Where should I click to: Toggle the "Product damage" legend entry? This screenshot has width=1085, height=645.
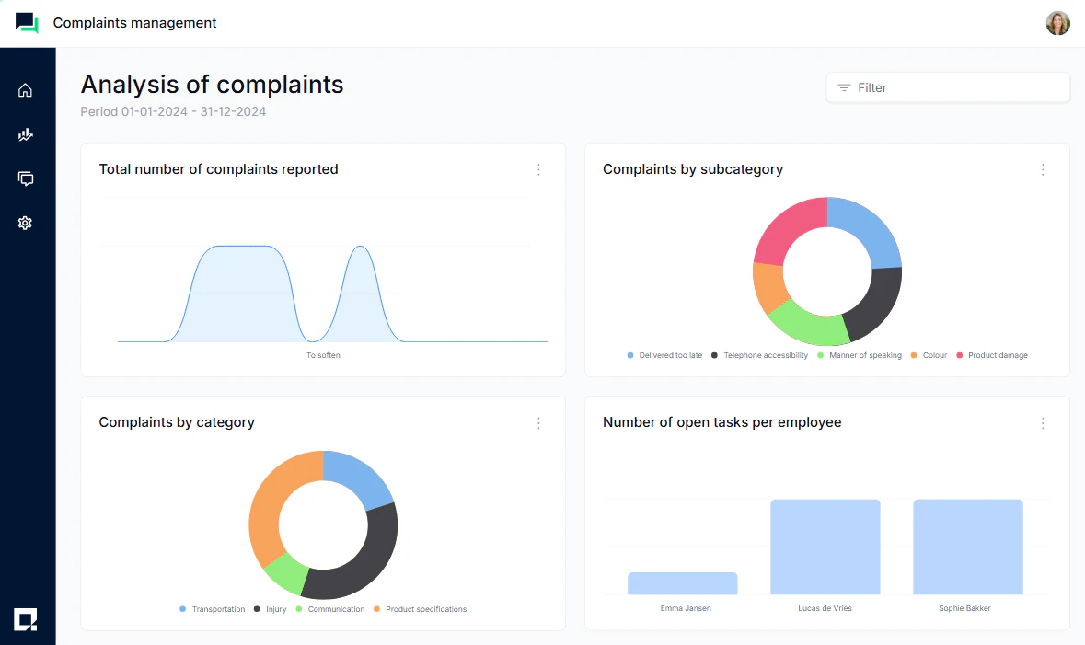pos(993,355)
